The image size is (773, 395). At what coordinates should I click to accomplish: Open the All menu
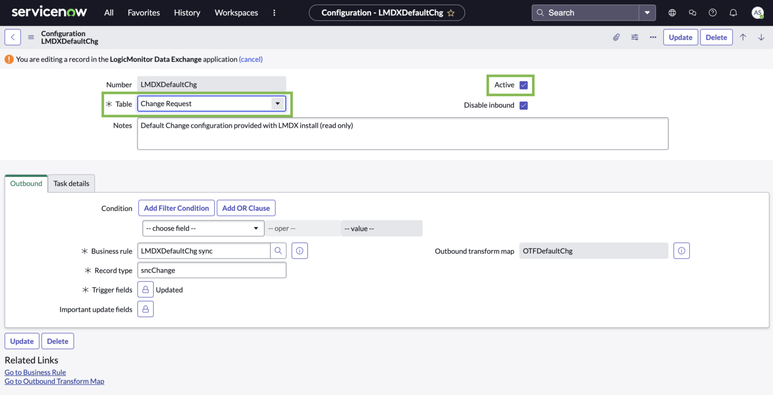109,13
